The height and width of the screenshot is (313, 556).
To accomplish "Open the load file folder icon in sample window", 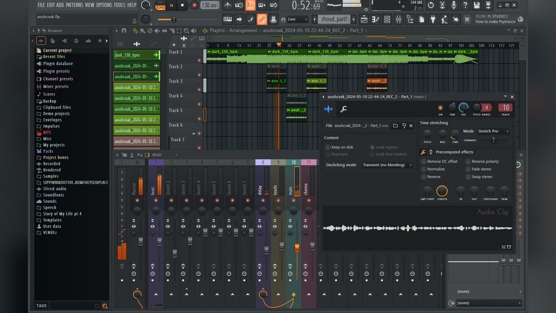I will (395, 126).
